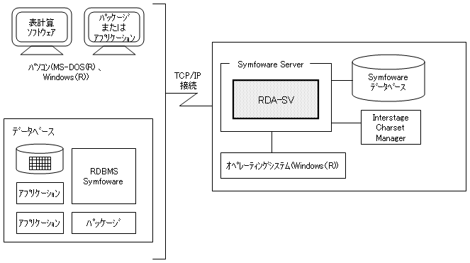Click the TCP/IP lightning connection line
Image resolution: width=470 pixels, height=263 pixels.
pyautogui.click(x=189, y=99)
